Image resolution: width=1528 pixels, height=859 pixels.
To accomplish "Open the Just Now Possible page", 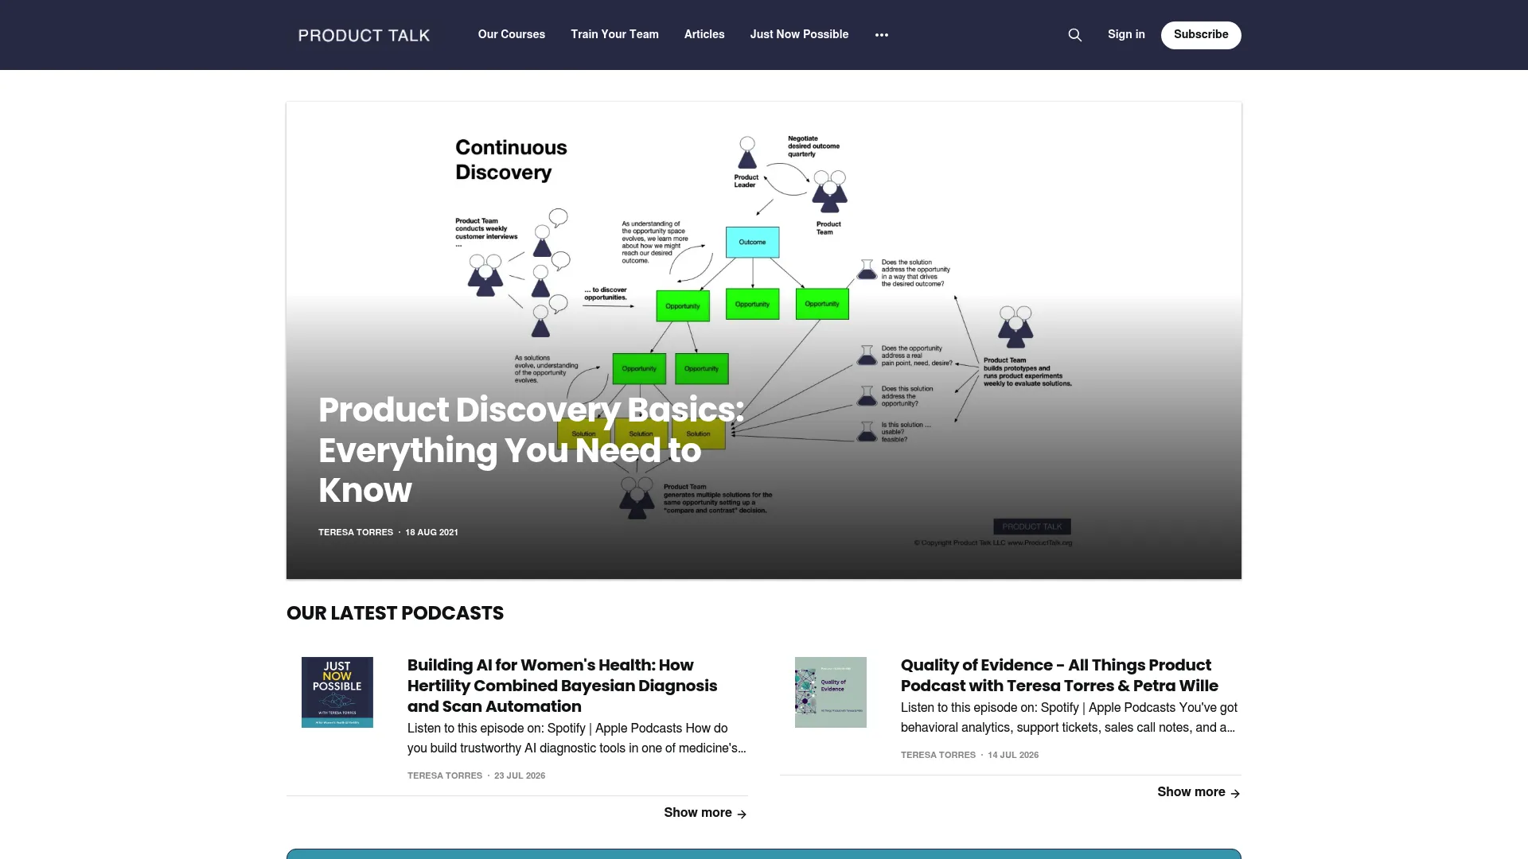I will [799, 34].
